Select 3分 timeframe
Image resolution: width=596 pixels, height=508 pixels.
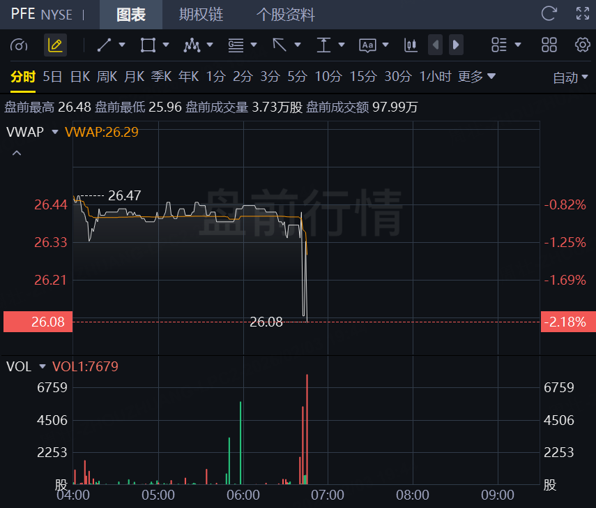click(x=270, y=77)
